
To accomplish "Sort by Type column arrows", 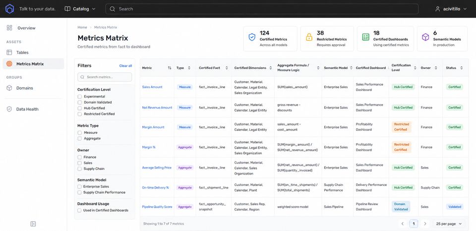I will pos(189,68).
